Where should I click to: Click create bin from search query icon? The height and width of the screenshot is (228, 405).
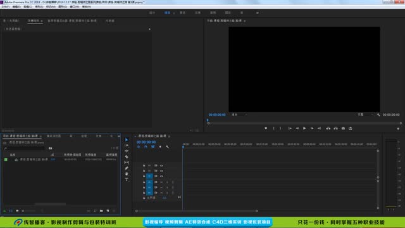point(51,148)
